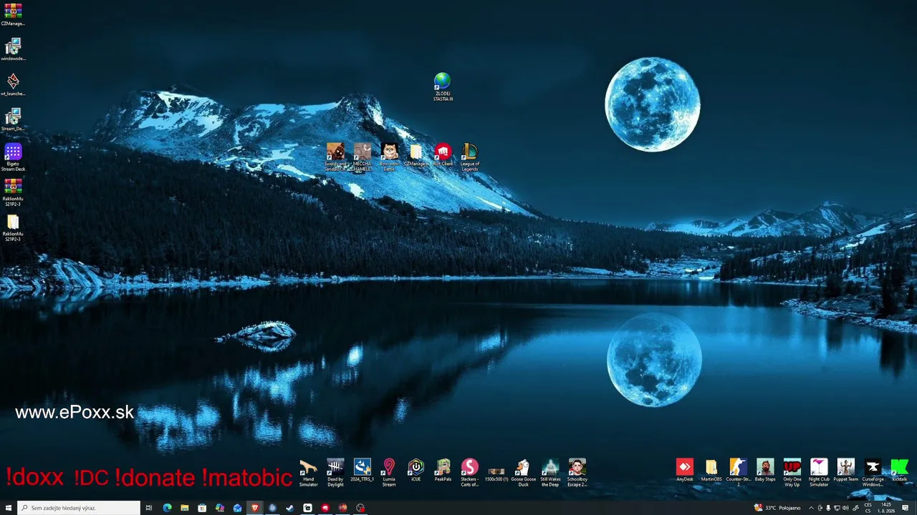
Task: Open Task View from taskbar
Action: tap(149, 508)
